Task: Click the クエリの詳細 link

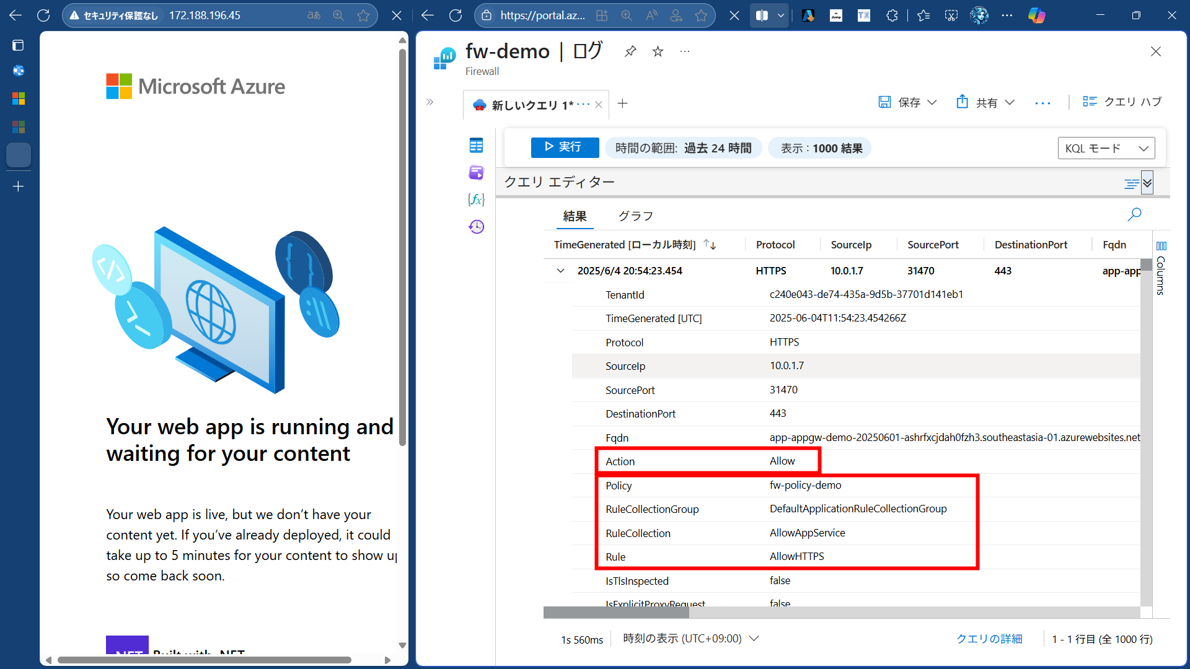Action: (x=989, y=639)
